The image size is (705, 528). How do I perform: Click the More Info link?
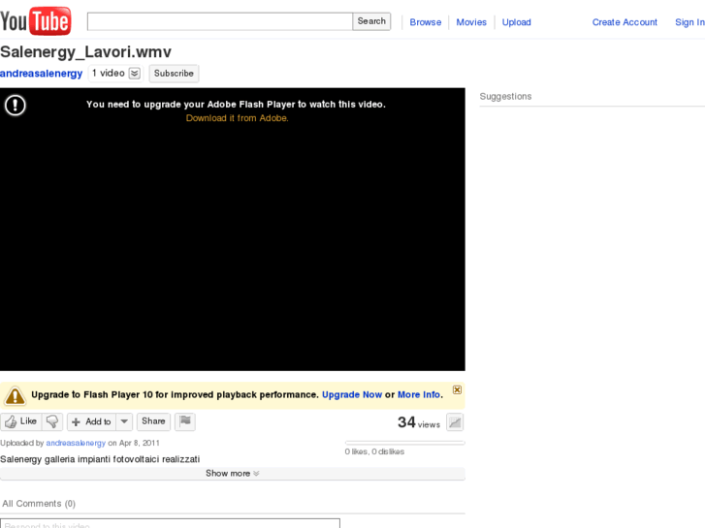419,394
